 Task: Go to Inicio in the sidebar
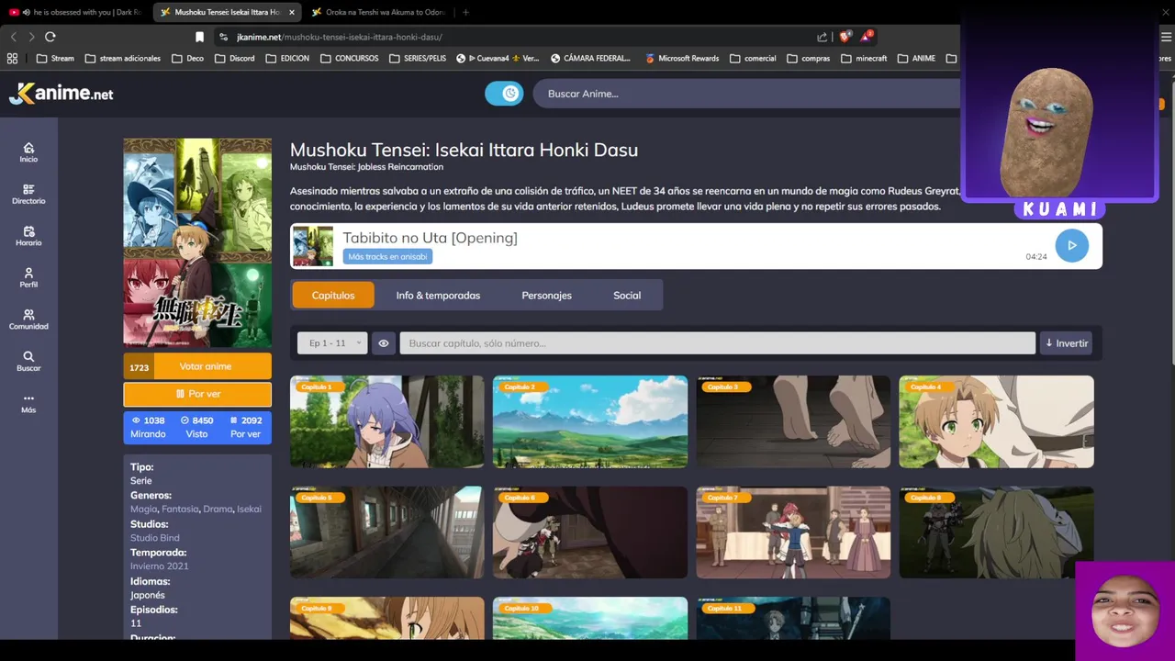(28, 152)
